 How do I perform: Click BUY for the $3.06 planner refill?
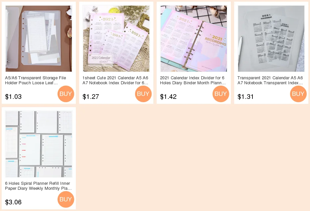(x=66, y=199)
